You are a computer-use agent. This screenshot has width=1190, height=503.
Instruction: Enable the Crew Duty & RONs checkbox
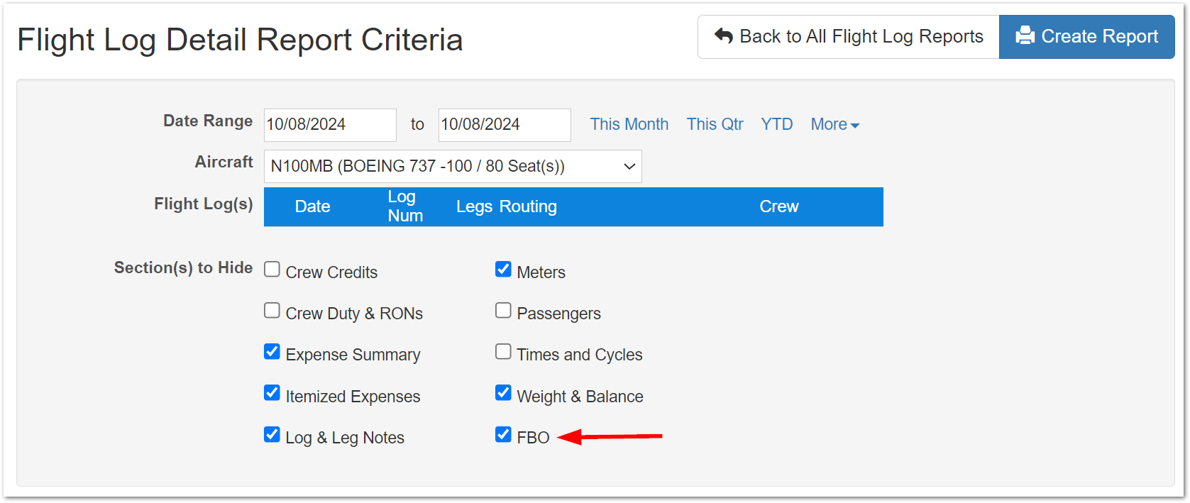(x=272, y=311)
